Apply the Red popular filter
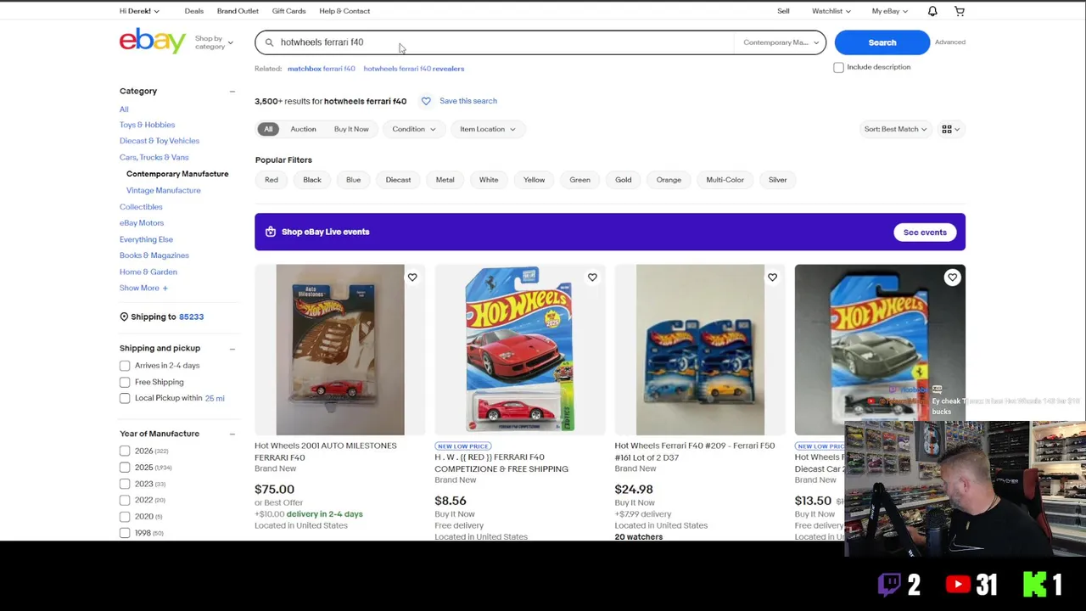 271,180
